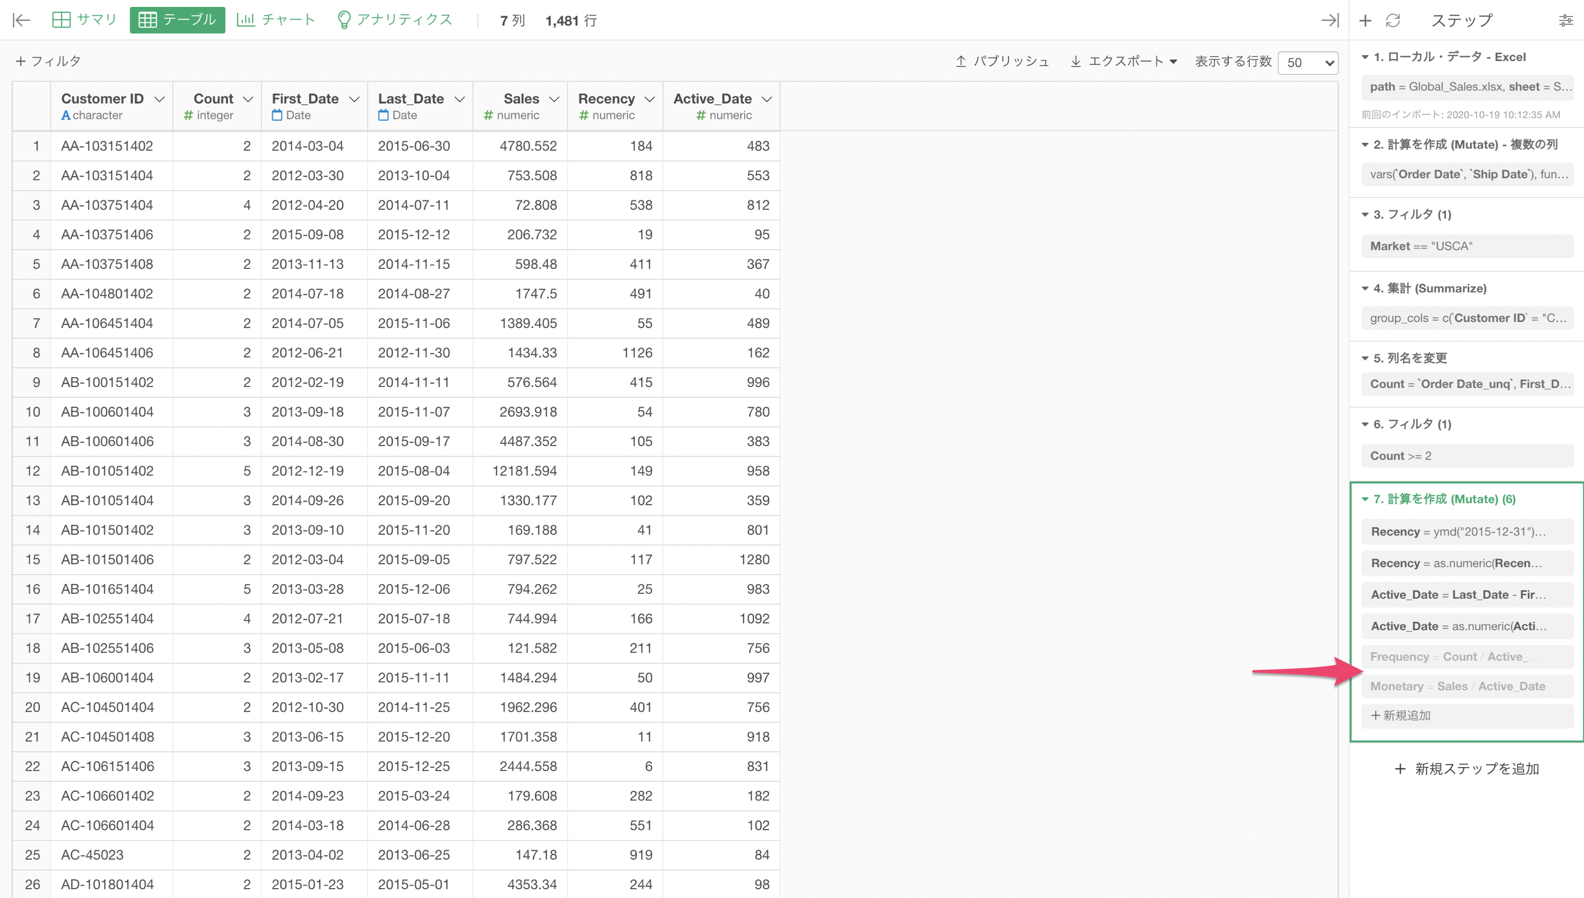Viewport: 1584px width, 898px height.
Task: Click the plus icon to add a step
Action: (x=1365, y=20)
